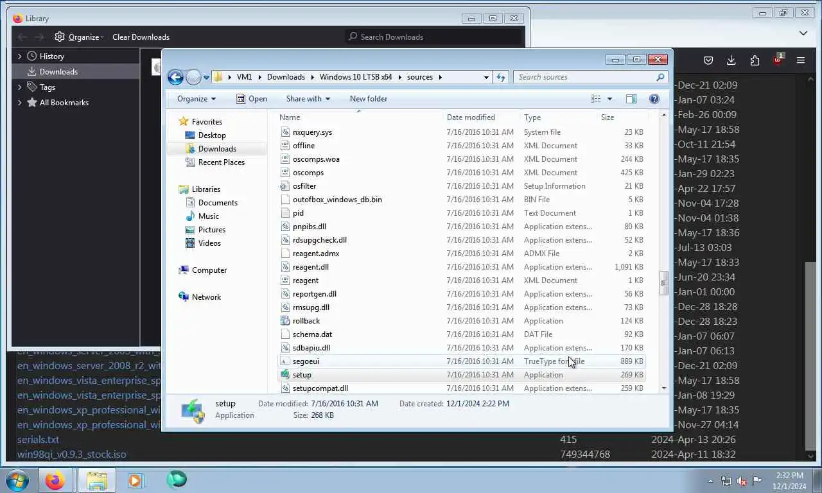Viewport: 822px width, 493px height.
Task: Click the uBlock Origin extension icon
Action: 778,60
